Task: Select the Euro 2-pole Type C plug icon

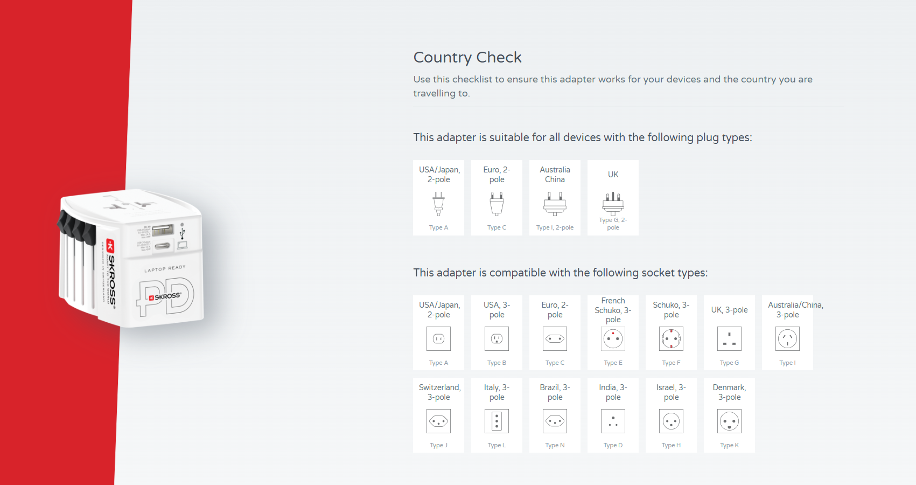Action: point(497,204)
